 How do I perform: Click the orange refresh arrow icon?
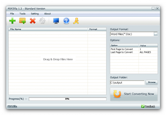coord(117,94)
